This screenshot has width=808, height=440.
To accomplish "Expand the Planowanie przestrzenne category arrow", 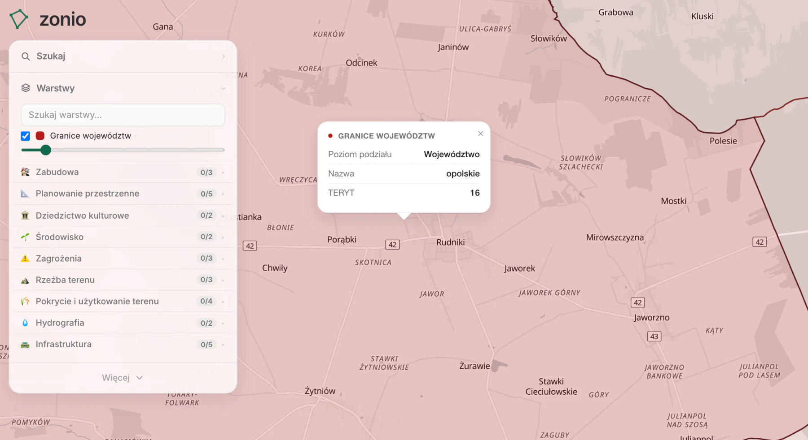I will (x=223, y=194).
